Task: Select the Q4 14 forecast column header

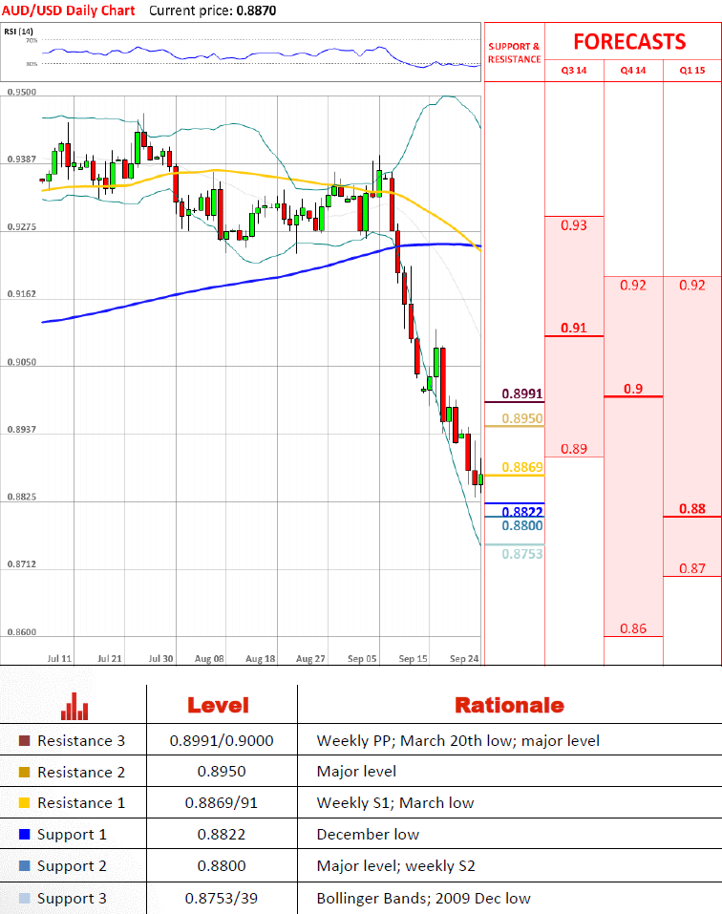Action: pos(633,71)
